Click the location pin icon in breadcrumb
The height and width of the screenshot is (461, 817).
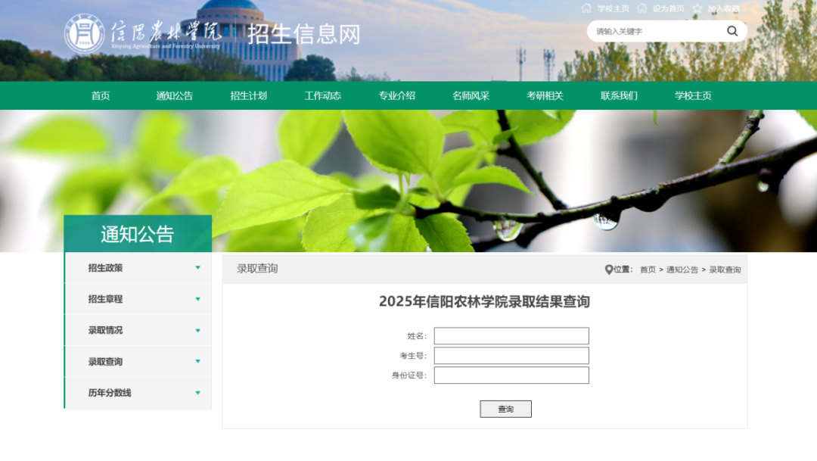click(x=608, y=269)
